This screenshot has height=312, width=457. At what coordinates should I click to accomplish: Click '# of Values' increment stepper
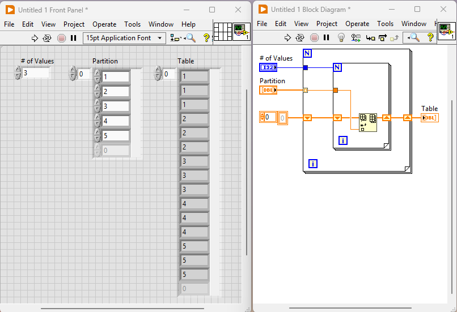point(18,70)
